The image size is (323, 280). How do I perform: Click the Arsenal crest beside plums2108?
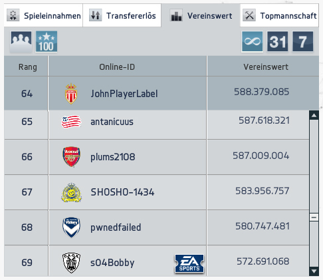click(71, 156)
